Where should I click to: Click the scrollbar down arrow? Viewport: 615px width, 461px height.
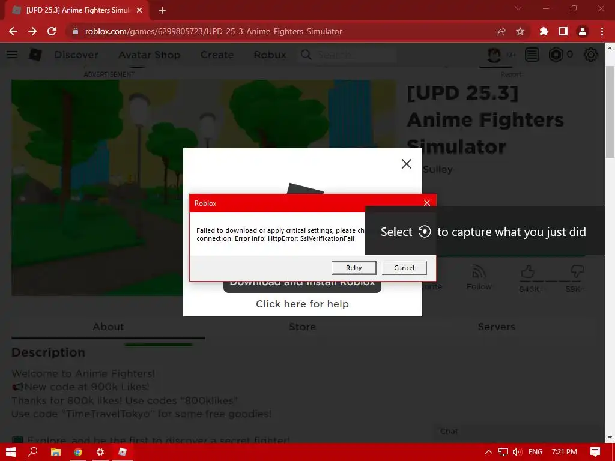(x=610, y=438)
